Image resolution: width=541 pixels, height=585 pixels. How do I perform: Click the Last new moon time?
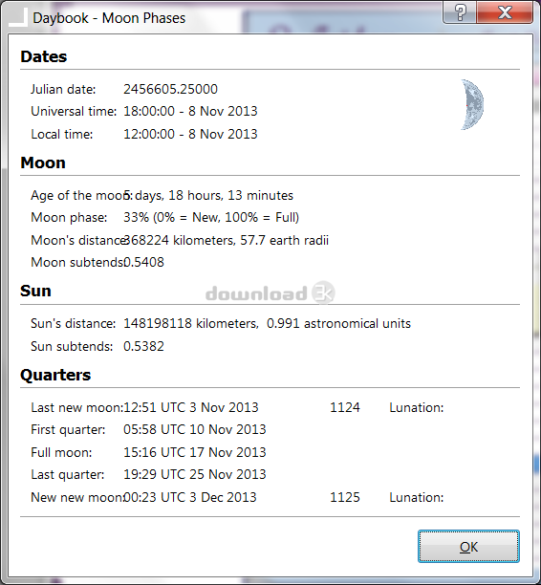coord(190,407)
